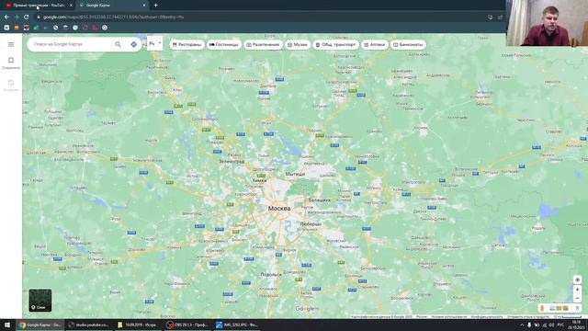This screenshot has height=331, width=588.
Task: Click the Зеленоград label on map
Action: coord(232,161)
